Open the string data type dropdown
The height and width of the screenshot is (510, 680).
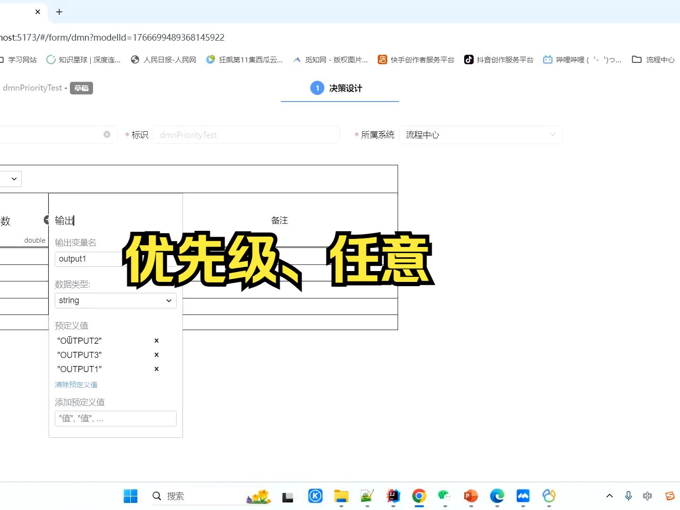[x=116, y=300]
